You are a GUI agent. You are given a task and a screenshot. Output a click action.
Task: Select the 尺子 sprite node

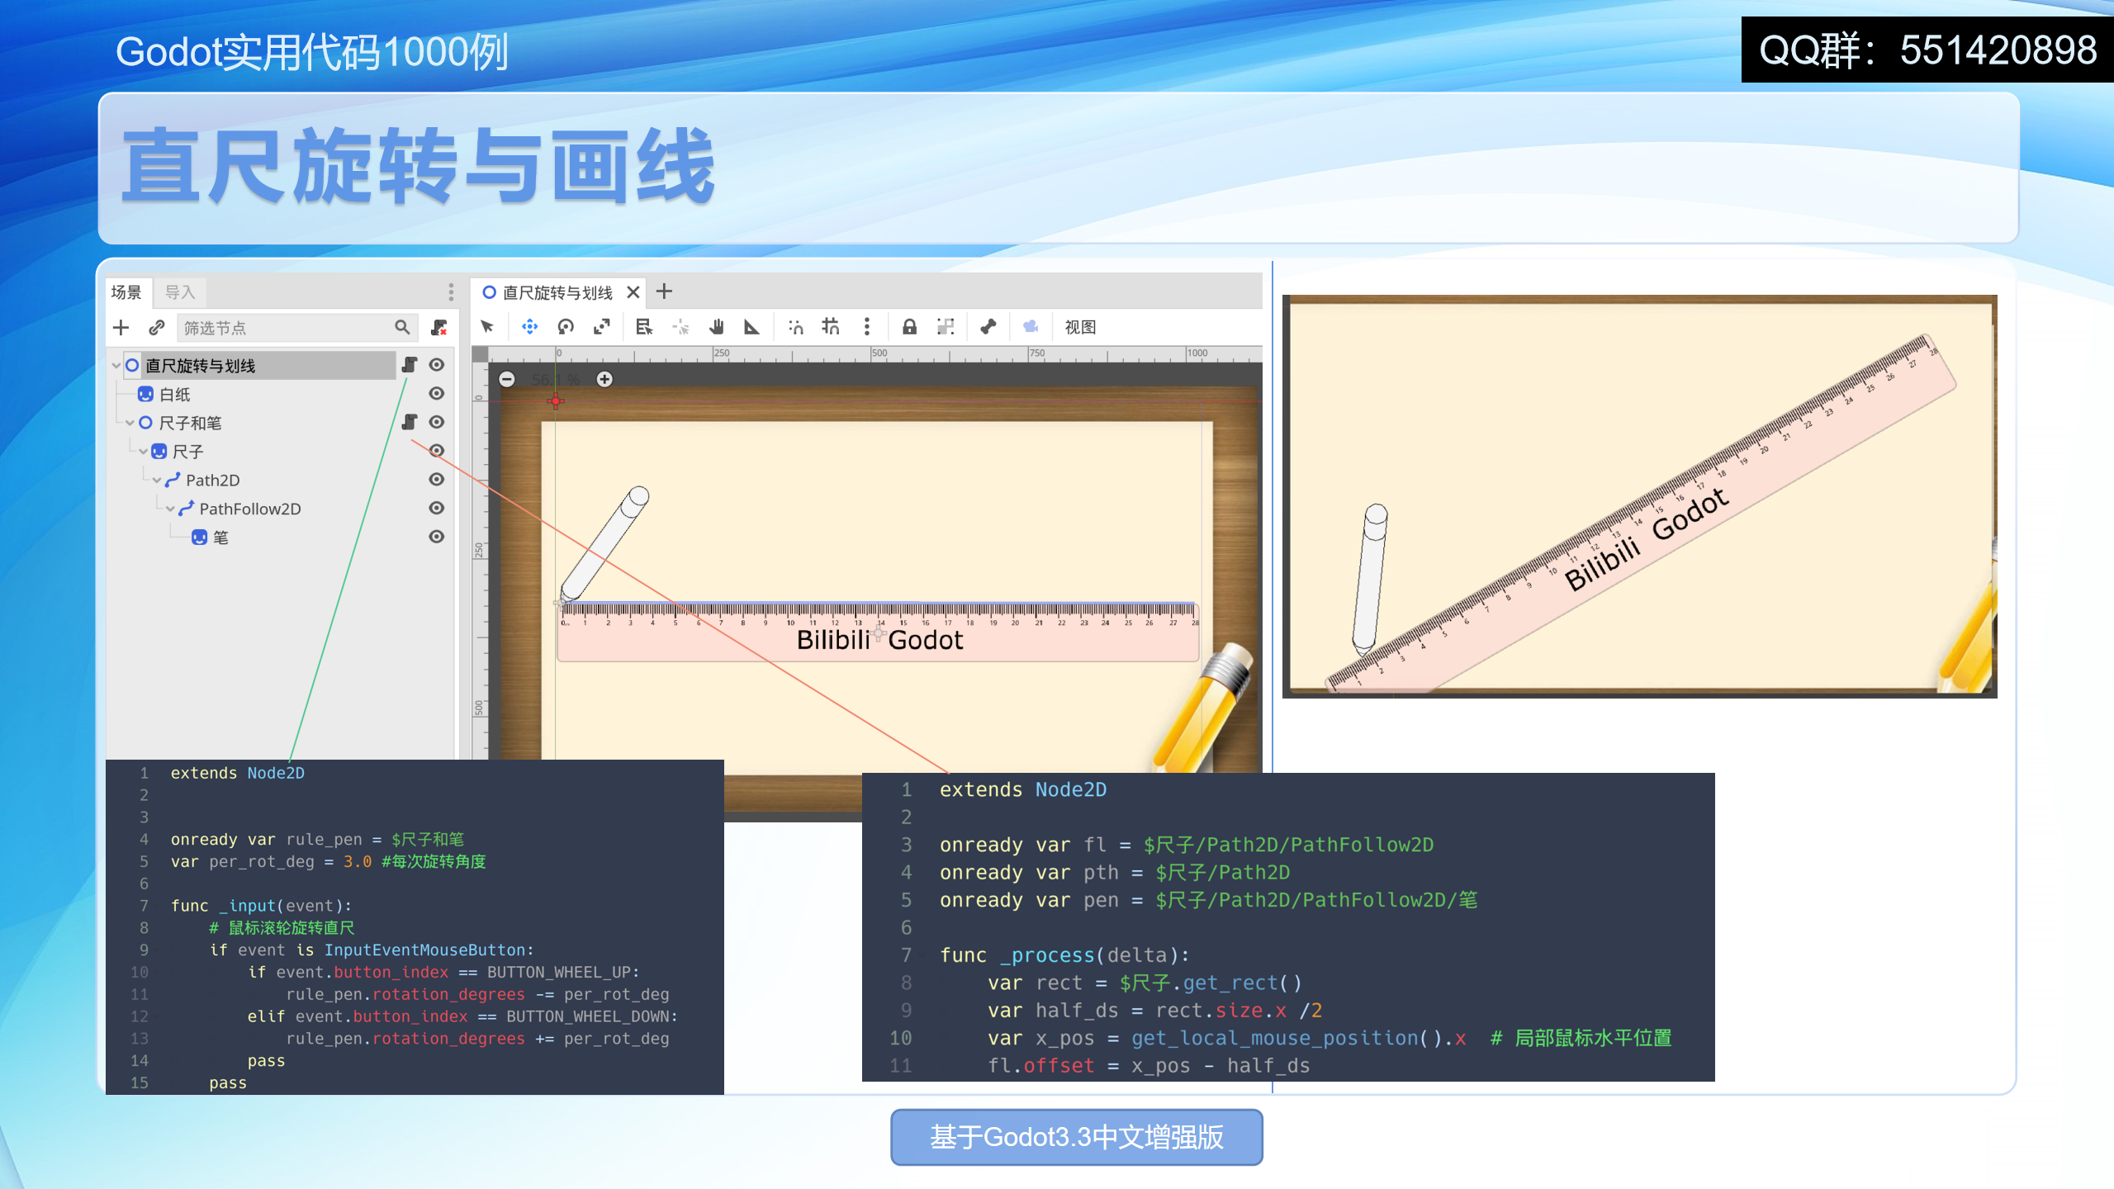187,452
